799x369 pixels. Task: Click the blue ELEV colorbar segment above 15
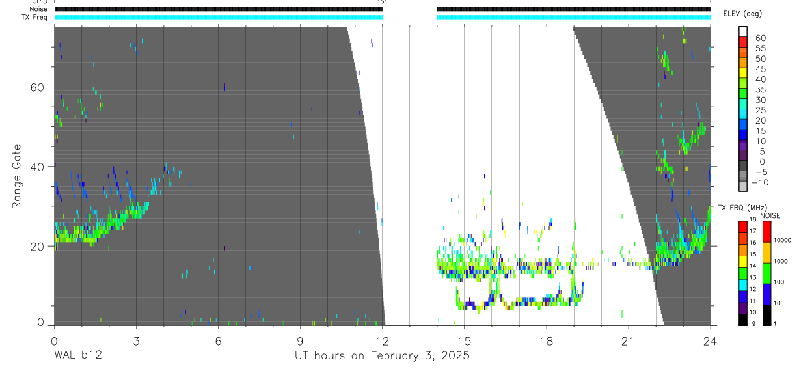coord(743,124)
